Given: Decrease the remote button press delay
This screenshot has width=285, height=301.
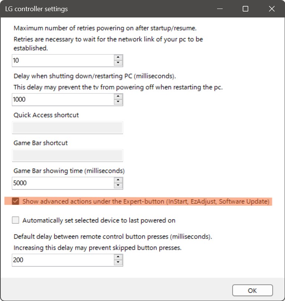Looking at the screenshot, I should pos(118,263).
